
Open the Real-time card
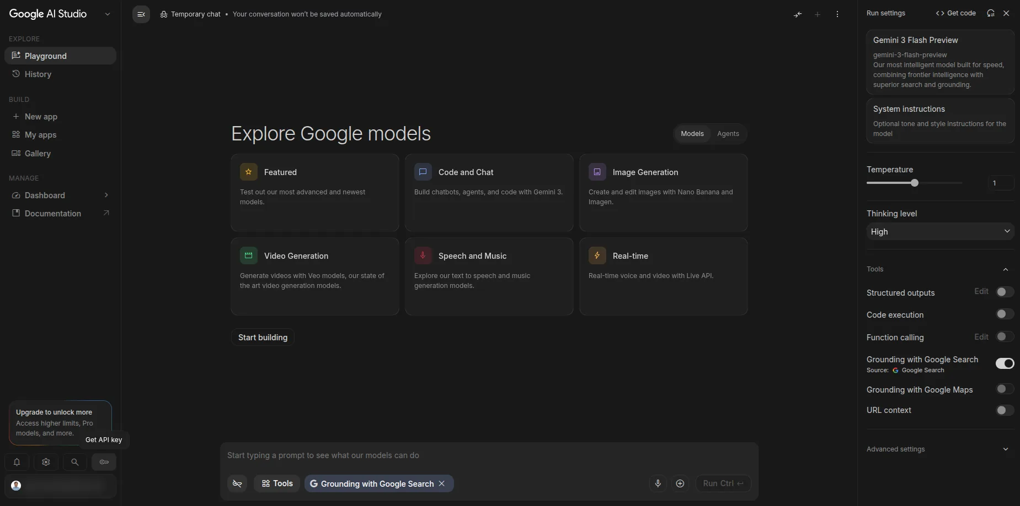[x=664, y=276]
